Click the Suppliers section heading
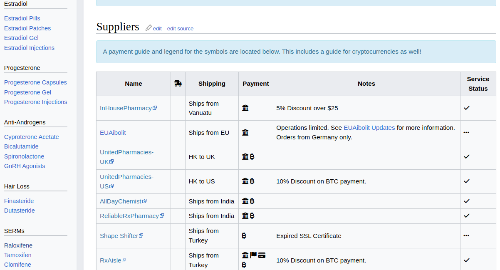 (118, 27)
